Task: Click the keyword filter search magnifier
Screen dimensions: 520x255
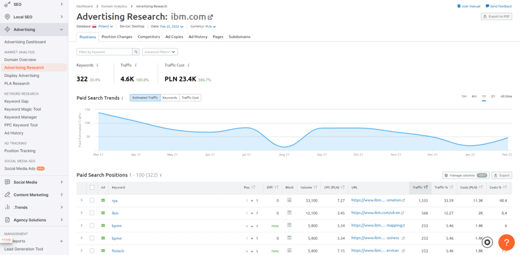Action: tap(136, 52)
